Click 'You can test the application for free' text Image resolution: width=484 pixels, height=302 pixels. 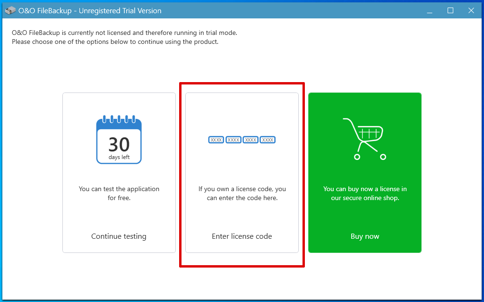[119, 193]
